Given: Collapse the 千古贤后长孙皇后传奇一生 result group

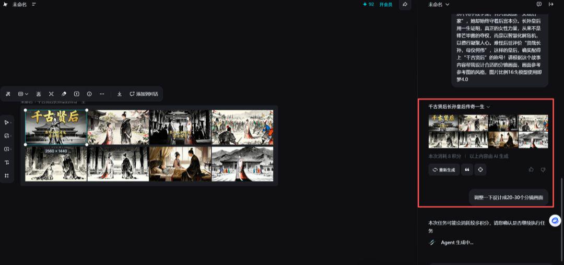Looking at the screenshot, I should (x=488, y=107).
